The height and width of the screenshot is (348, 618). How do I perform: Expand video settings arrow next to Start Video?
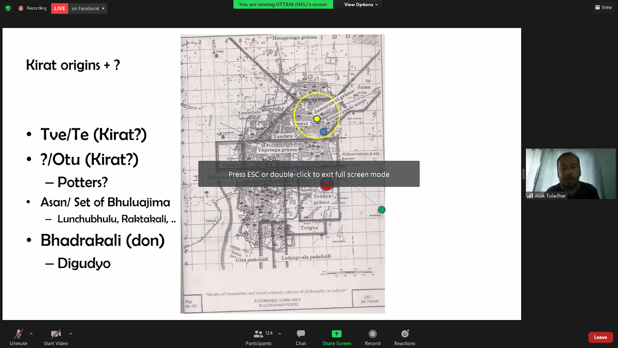71,334
